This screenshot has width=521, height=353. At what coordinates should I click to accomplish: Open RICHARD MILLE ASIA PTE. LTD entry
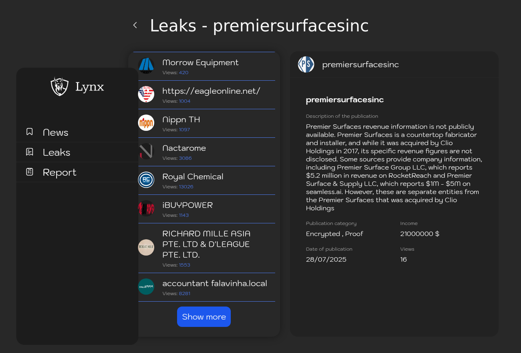tap(204, 248)
